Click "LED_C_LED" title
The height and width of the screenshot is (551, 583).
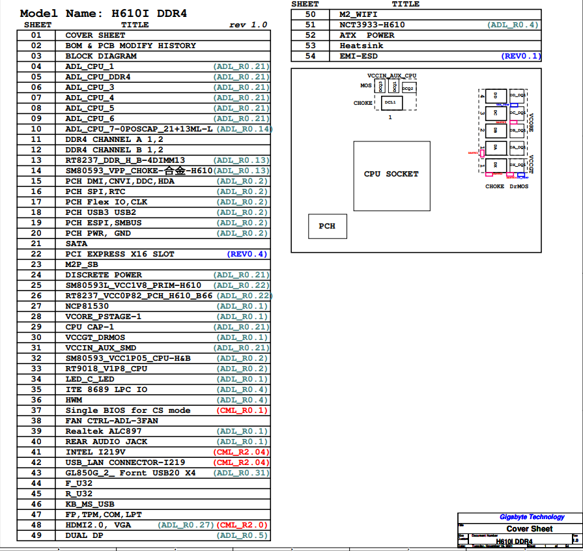(90, 379)
